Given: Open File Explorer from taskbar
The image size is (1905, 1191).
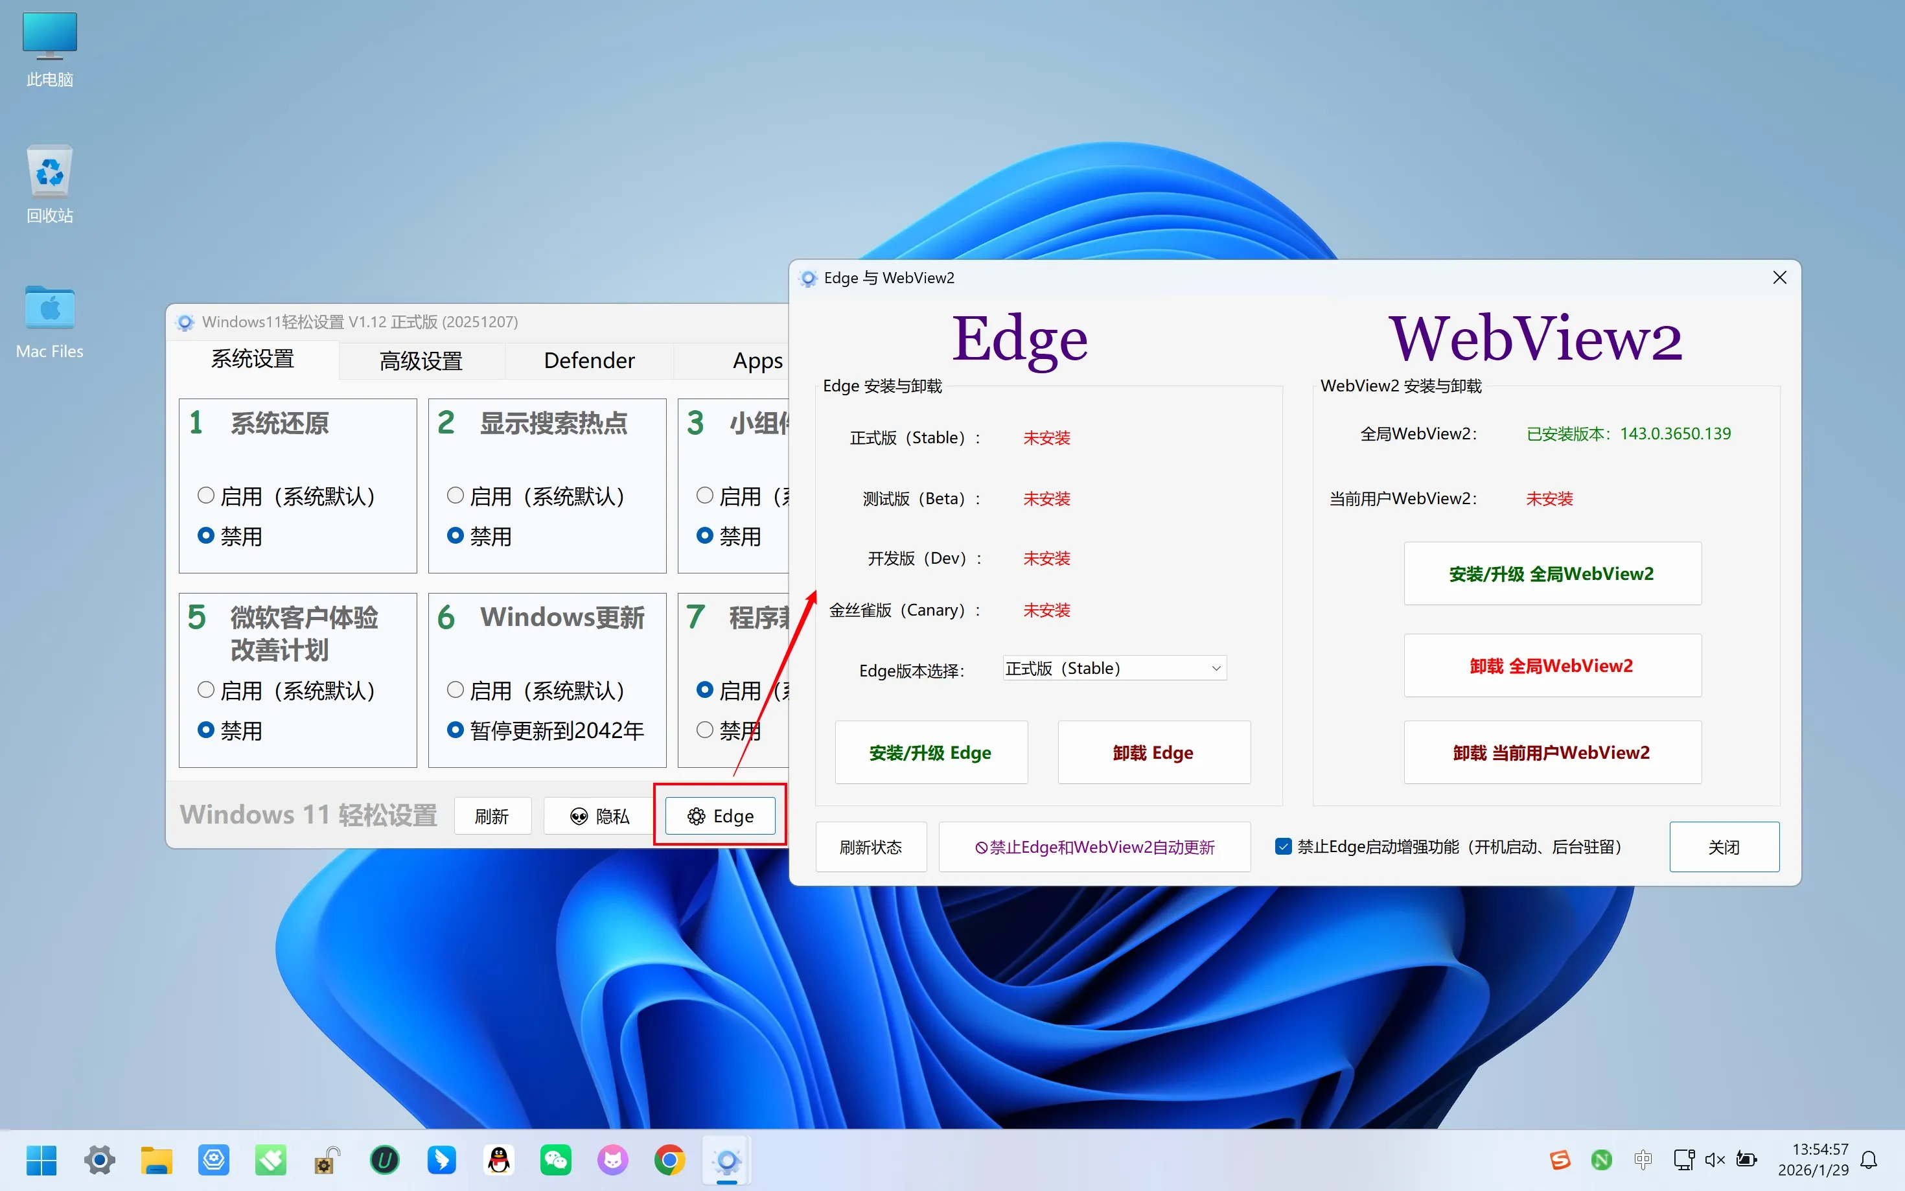Looking at the screenshot, I should (x=156, y=1159).
